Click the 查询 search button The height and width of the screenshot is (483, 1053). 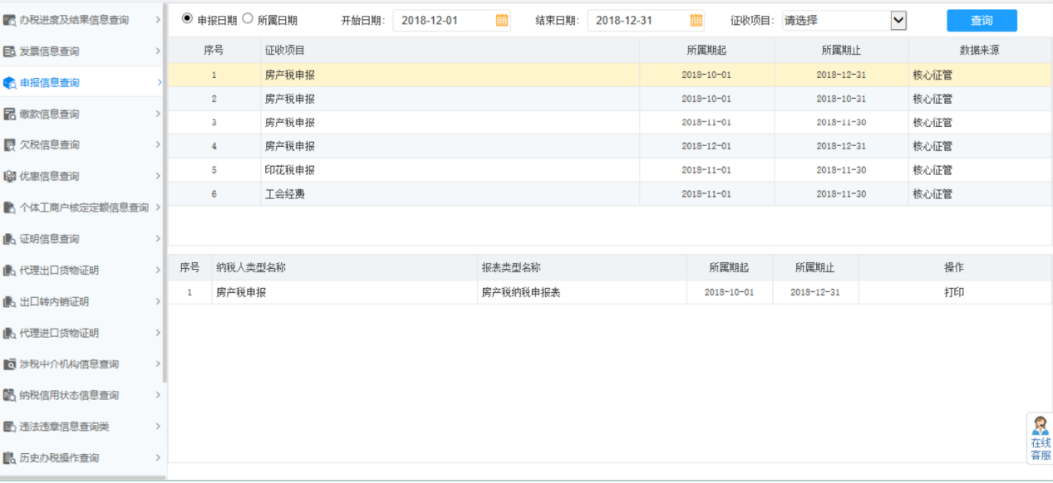tap(981, 20)
